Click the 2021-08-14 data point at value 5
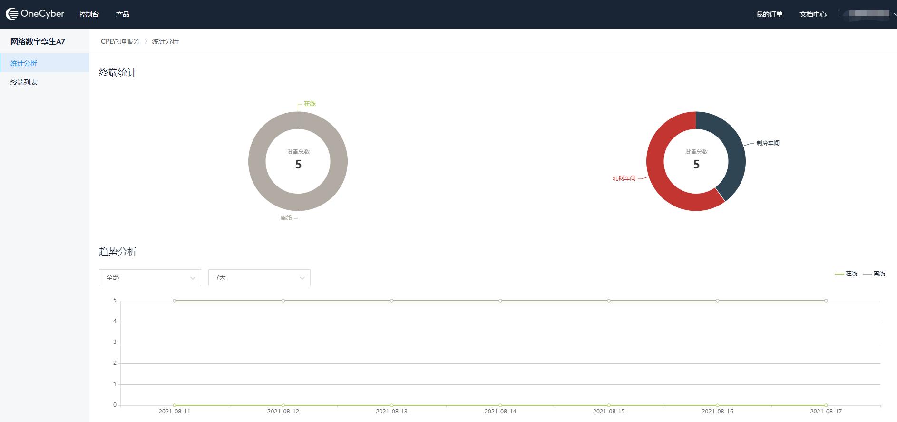 pos(500,301)
